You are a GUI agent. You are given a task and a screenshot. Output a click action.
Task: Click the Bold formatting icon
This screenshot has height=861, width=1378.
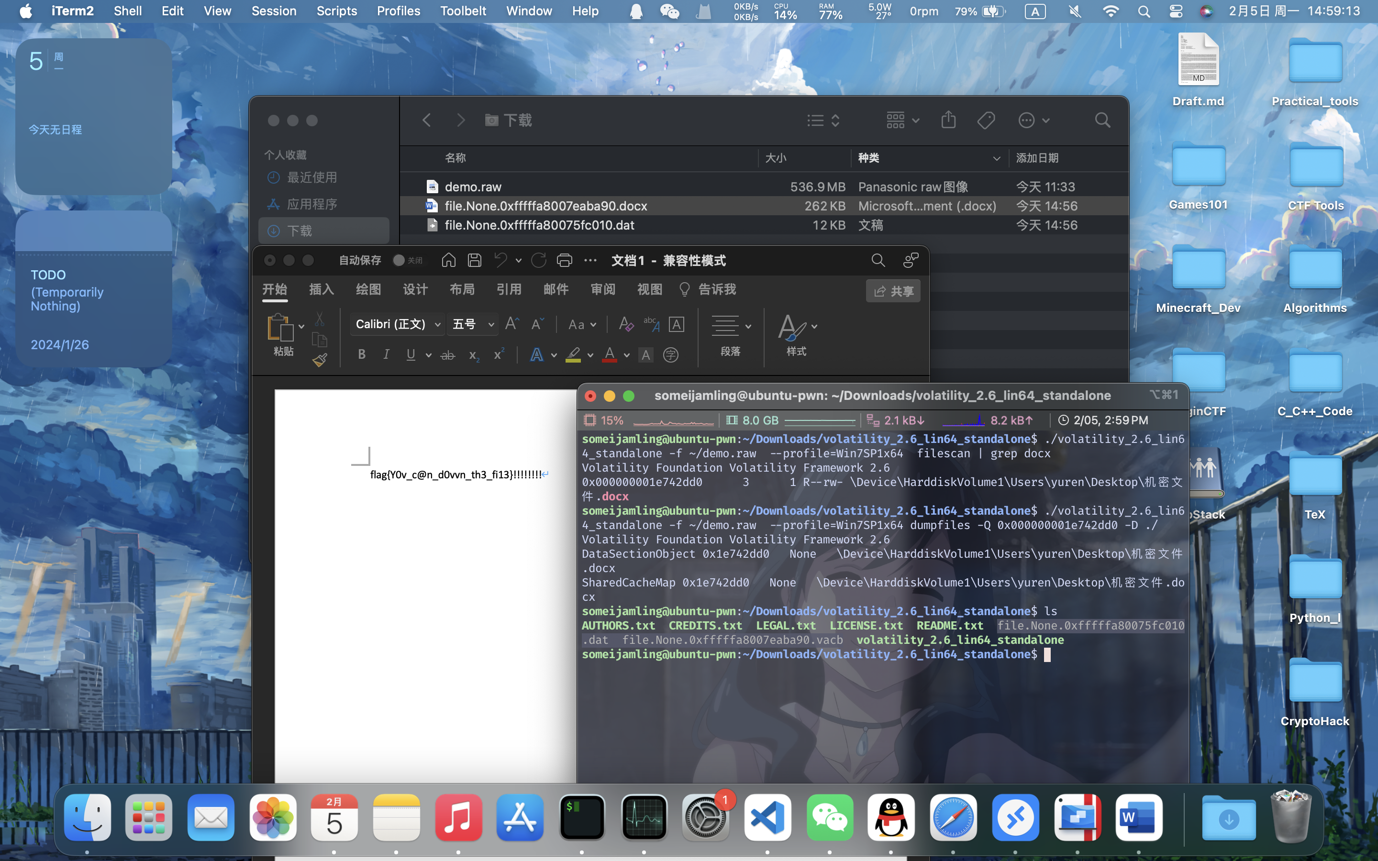point(361,354)
